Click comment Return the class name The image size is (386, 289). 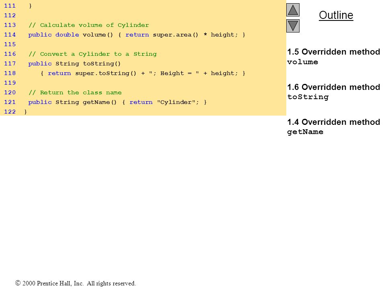(75, 93)
